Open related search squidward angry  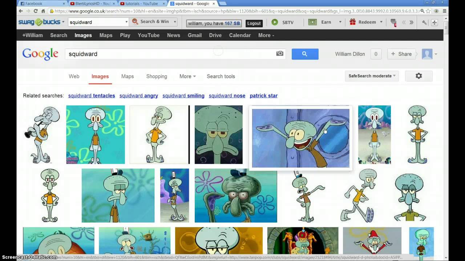(x=139, y=96)
